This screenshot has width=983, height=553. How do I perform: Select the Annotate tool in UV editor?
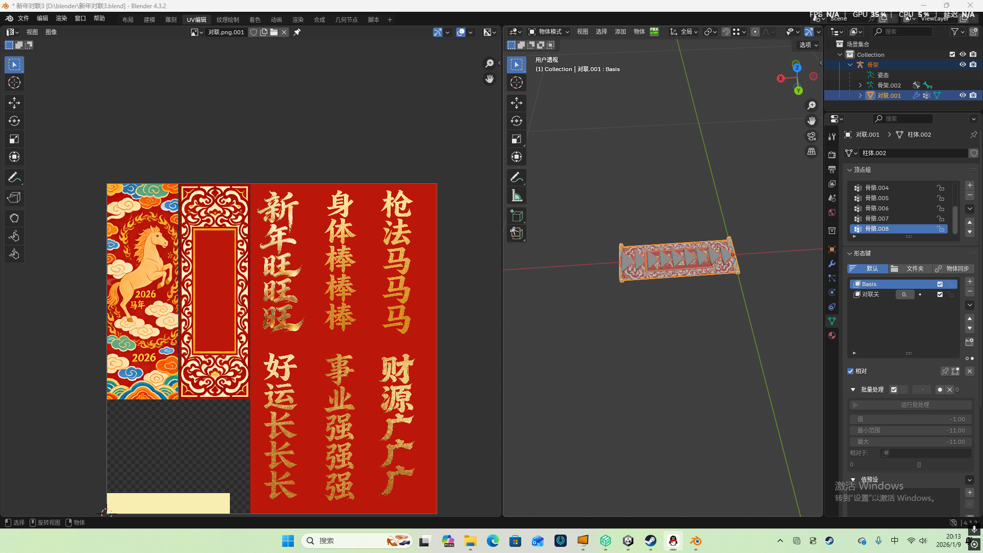click(14, 177)
